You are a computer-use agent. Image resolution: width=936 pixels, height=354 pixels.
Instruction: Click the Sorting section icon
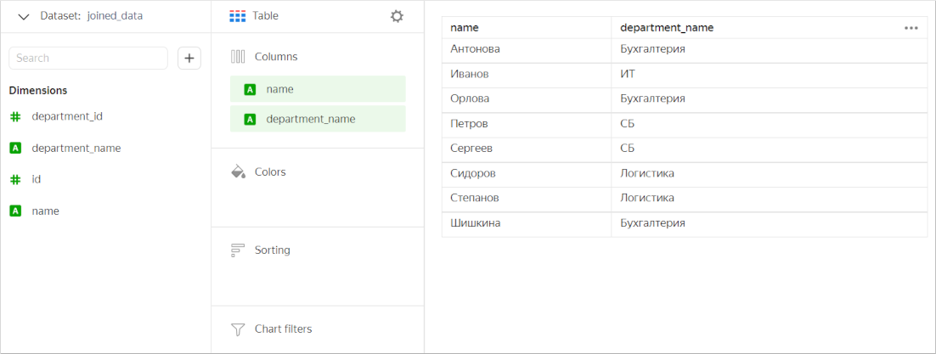tap(238, 250)
